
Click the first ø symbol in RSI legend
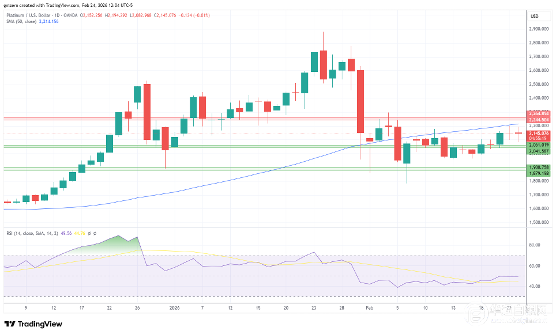point(89,233)
